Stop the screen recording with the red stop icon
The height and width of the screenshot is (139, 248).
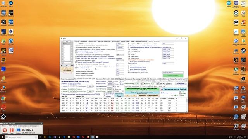(5, 130)
